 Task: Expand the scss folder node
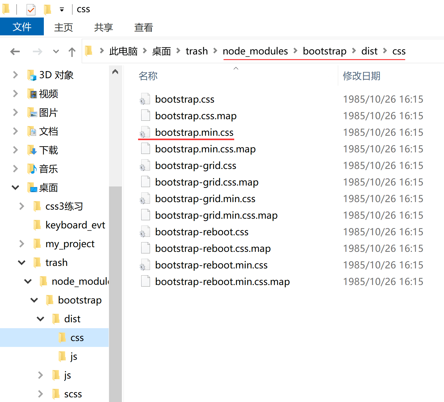pyautogui.click(x=40, y=394)
